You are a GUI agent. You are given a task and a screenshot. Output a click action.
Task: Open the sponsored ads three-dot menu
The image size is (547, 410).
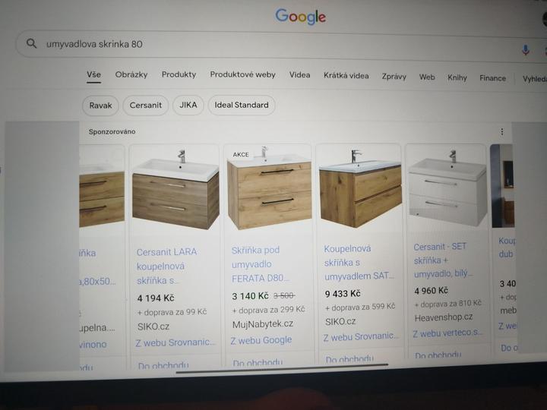tap(501, 132)
